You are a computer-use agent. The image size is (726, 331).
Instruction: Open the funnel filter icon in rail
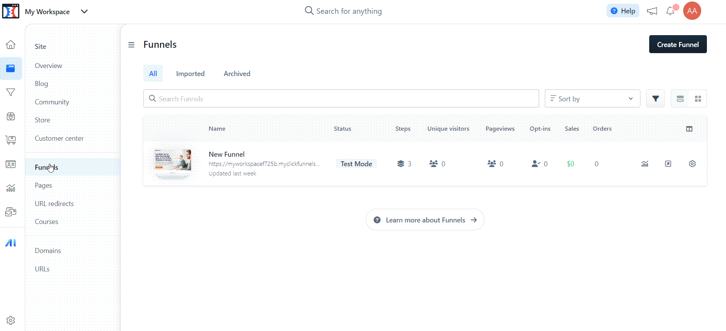click(11, 92)
